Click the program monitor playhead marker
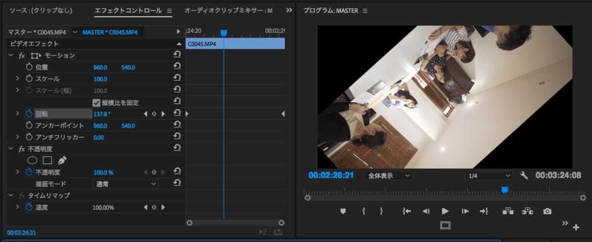Viewport: 592px width, 242px height. tap(504, 189)
